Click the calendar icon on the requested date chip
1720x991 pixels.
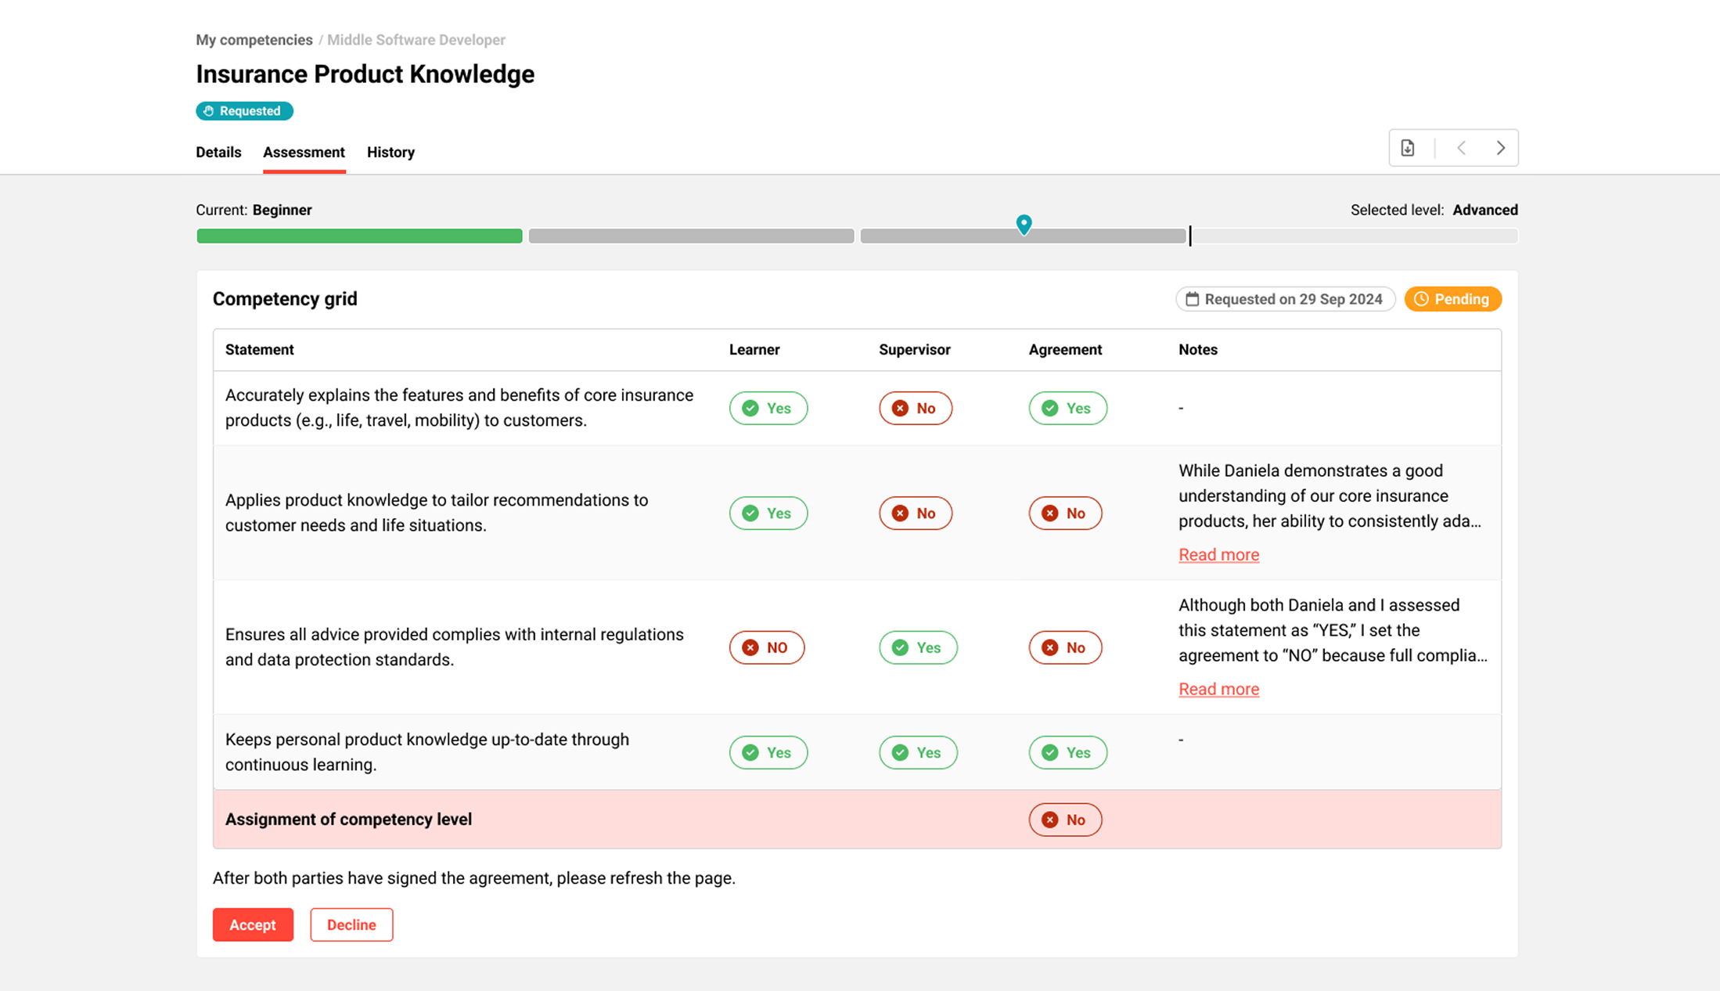pos(1193,299)
